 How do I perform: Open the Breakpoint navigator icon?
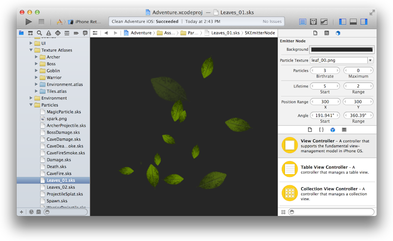[x=76, y=33]
